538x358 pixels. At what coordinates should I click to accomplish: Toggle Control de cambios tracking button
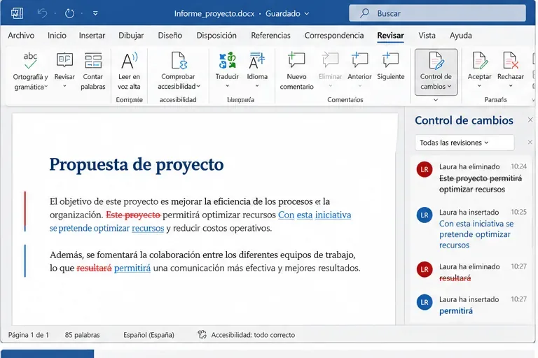pos(436,72)
